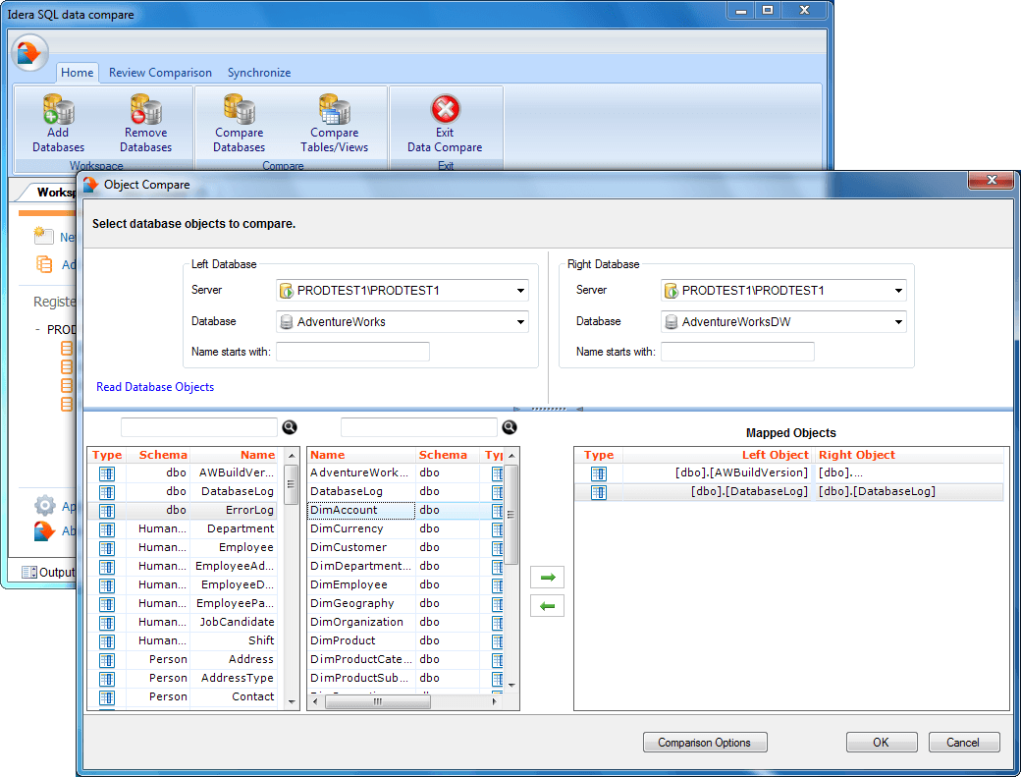Open the Review Comparison tab
This screenshot has width=1021, height=777.
click(160, 73)
